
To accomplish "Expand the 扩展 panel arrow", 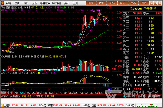I will 5,96.
